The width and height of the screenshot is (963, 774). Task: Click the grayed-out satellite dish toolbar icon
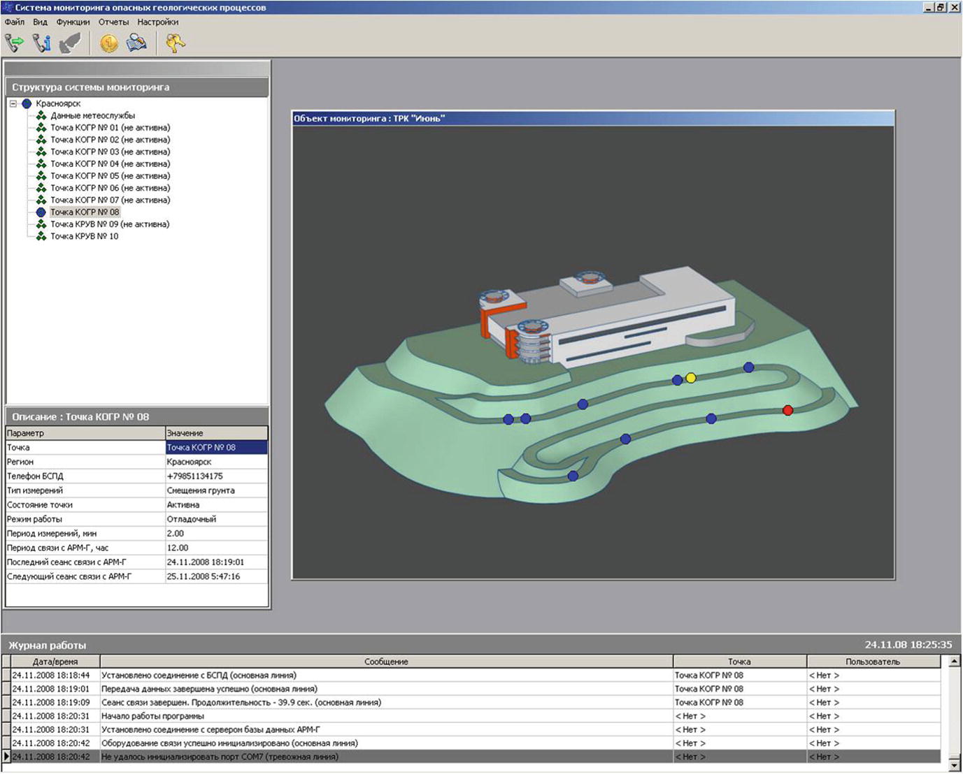(70, 43)
